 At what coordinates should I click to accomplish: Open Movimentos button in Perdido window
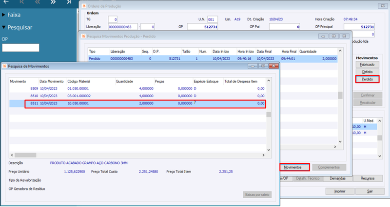[295, 167]
